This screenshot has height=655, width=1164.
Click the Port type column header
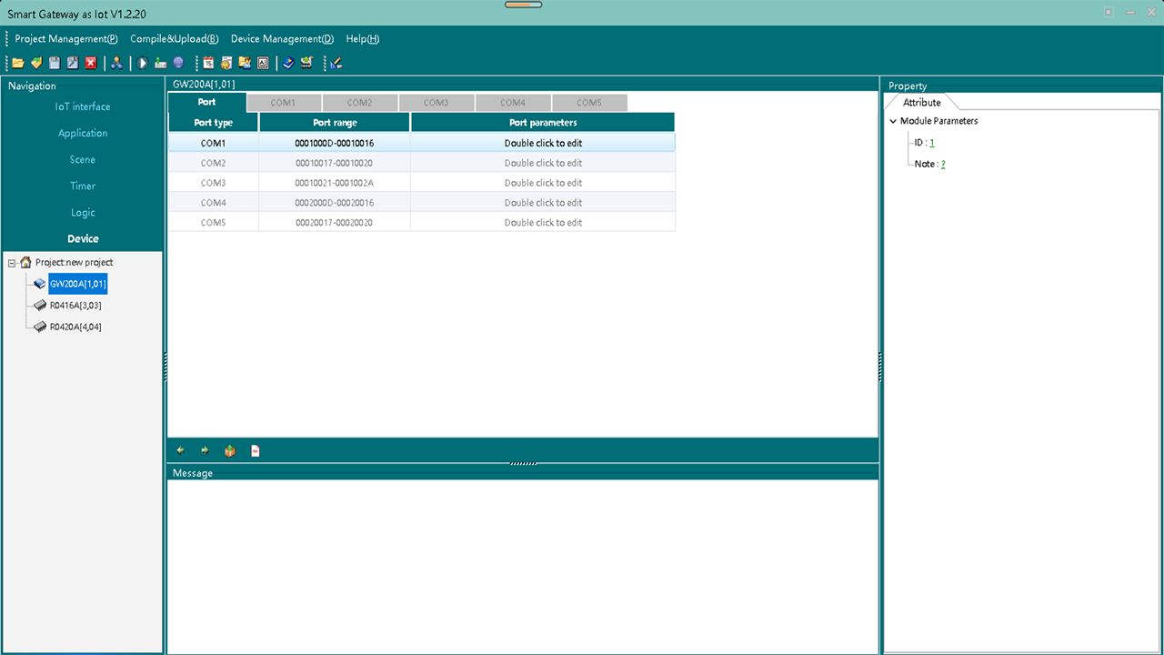point(214,123)
